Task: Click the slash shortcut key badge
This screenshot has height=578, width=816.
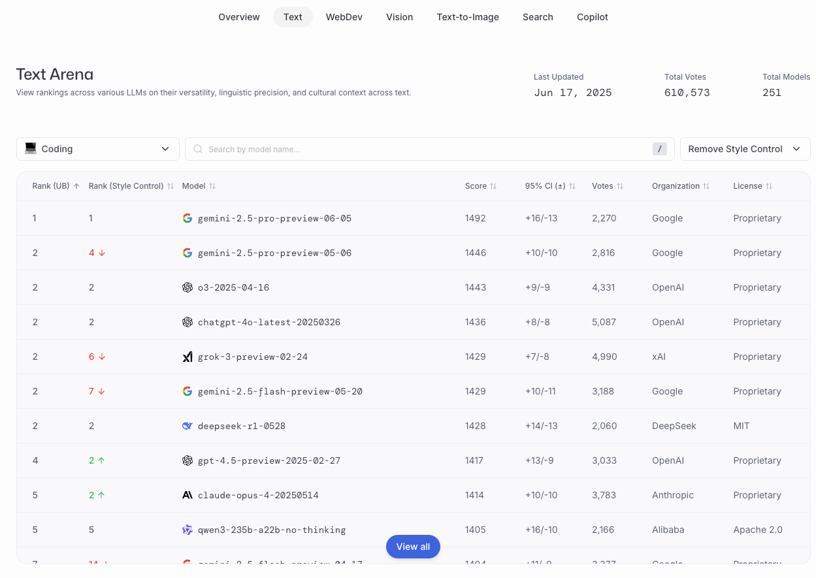Action: (660, 149)
